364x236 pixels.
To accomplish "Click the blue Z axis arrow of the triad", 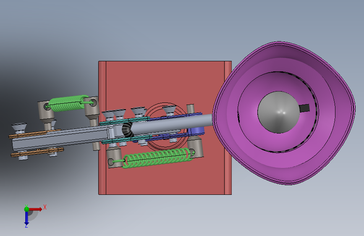I will point(26,218).
